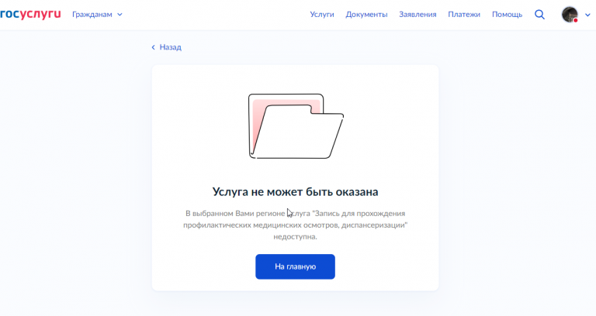Click the red notification dot on avatar

click(576, 20)
